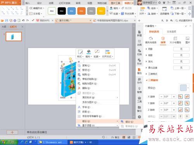The image size is (194, 145).
Task: Click the Redo arrow icon
Action: coord(28,20)
